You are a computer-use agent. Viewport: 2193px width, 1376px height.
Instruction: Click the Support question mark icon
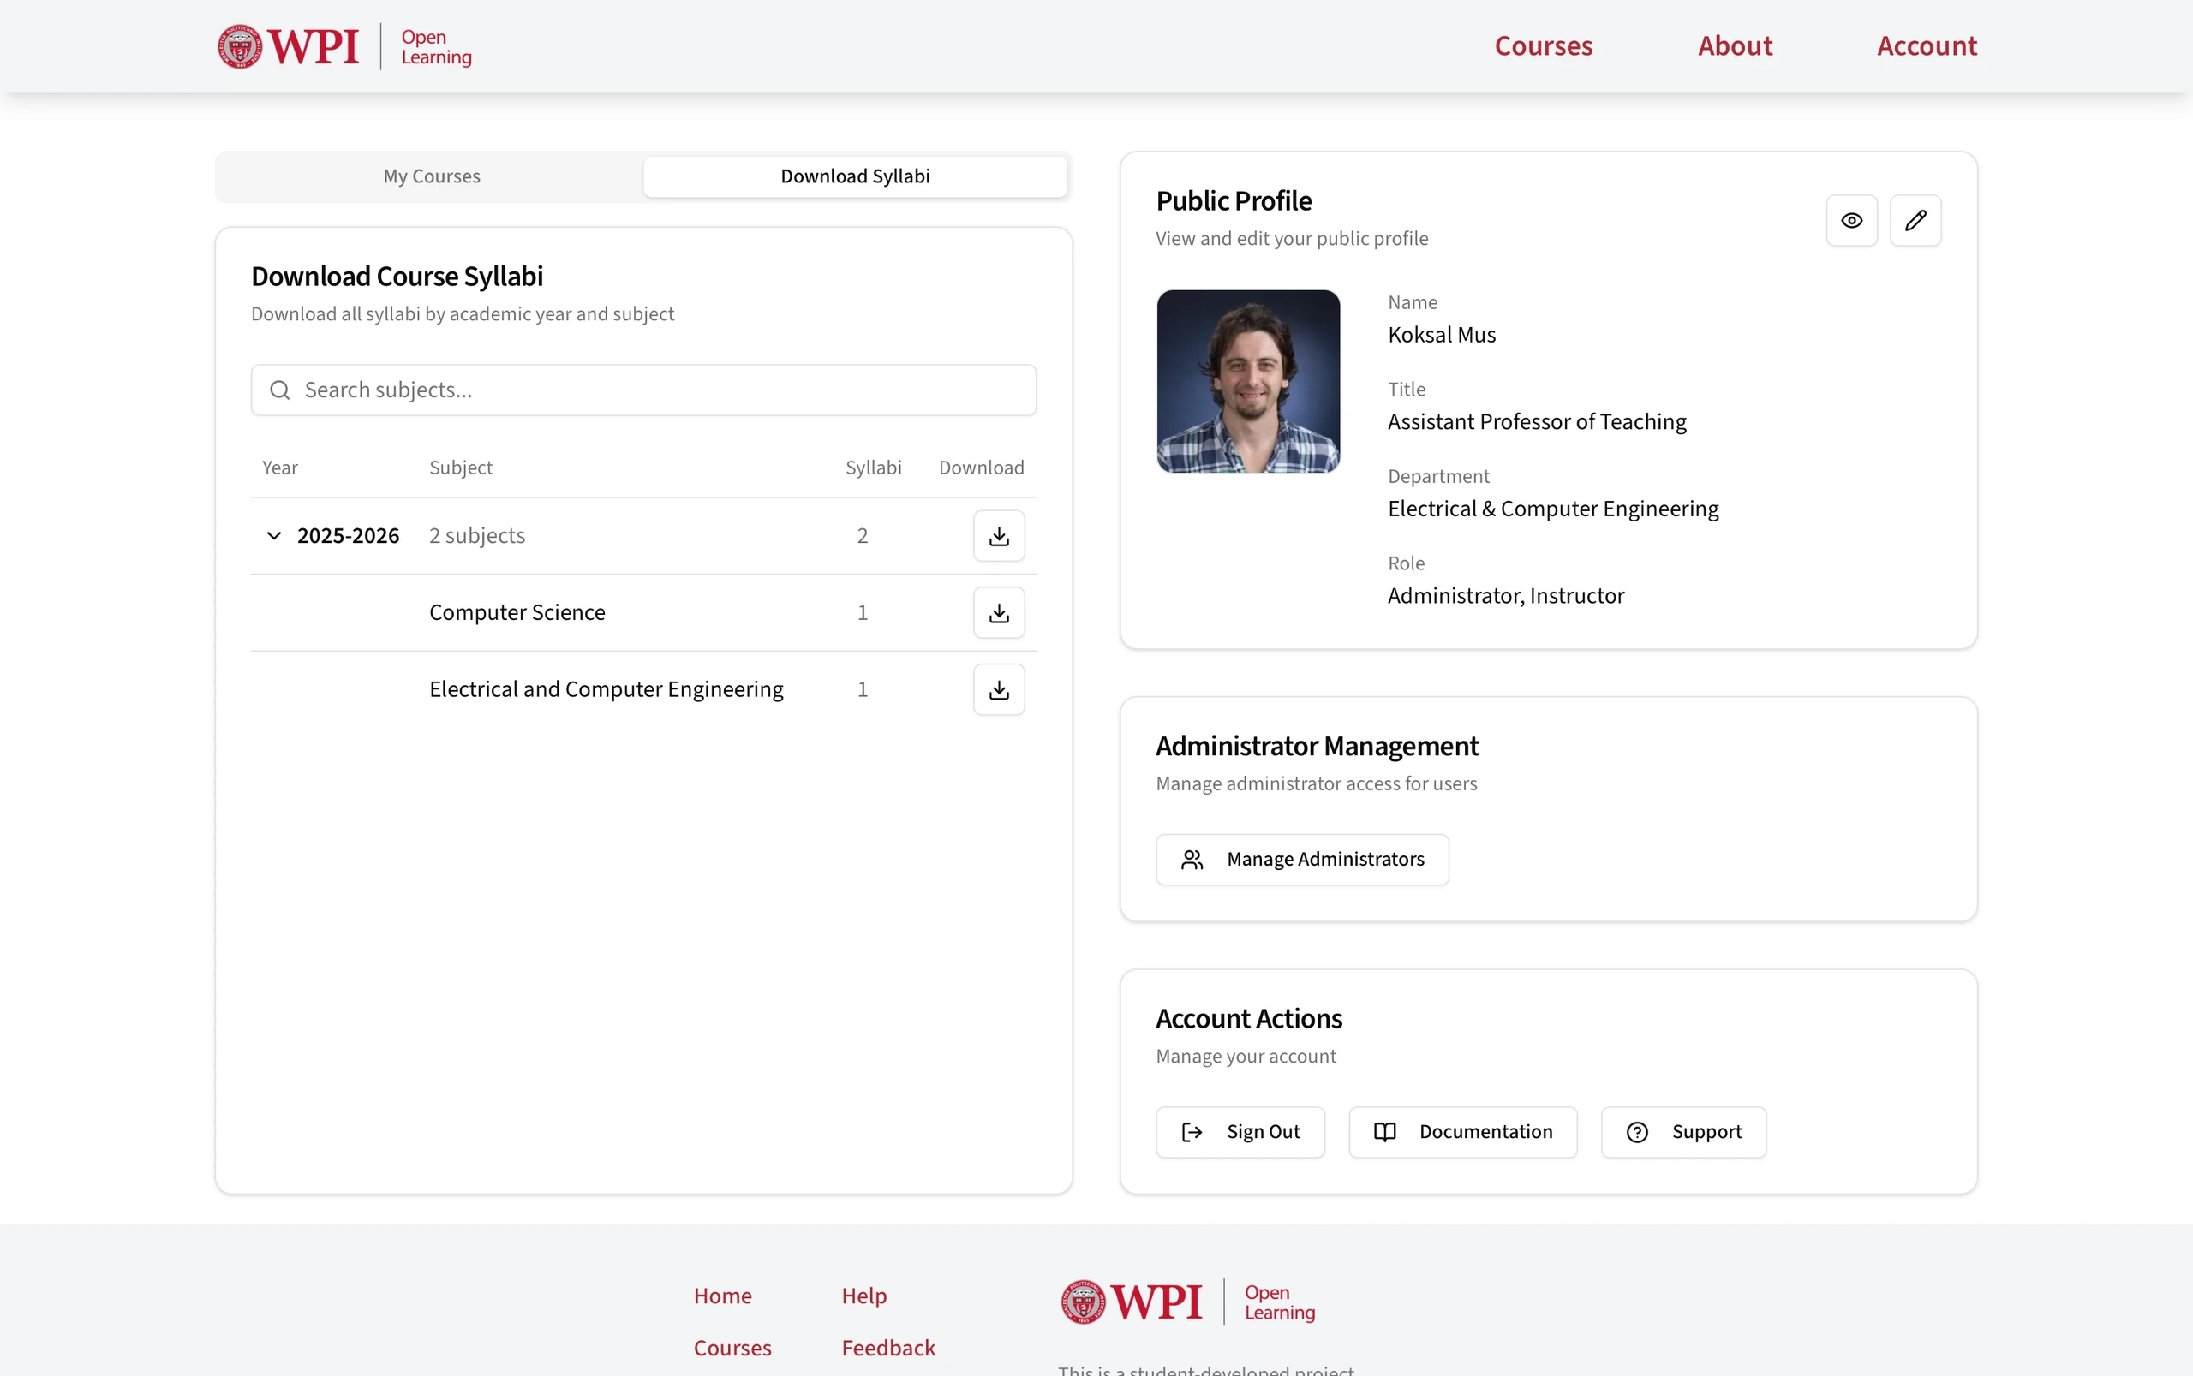point(1637,1131)
